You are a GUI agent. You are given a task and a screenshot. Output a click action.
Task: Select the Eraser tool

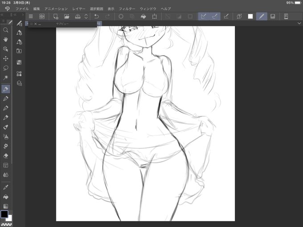pos(6,156)
